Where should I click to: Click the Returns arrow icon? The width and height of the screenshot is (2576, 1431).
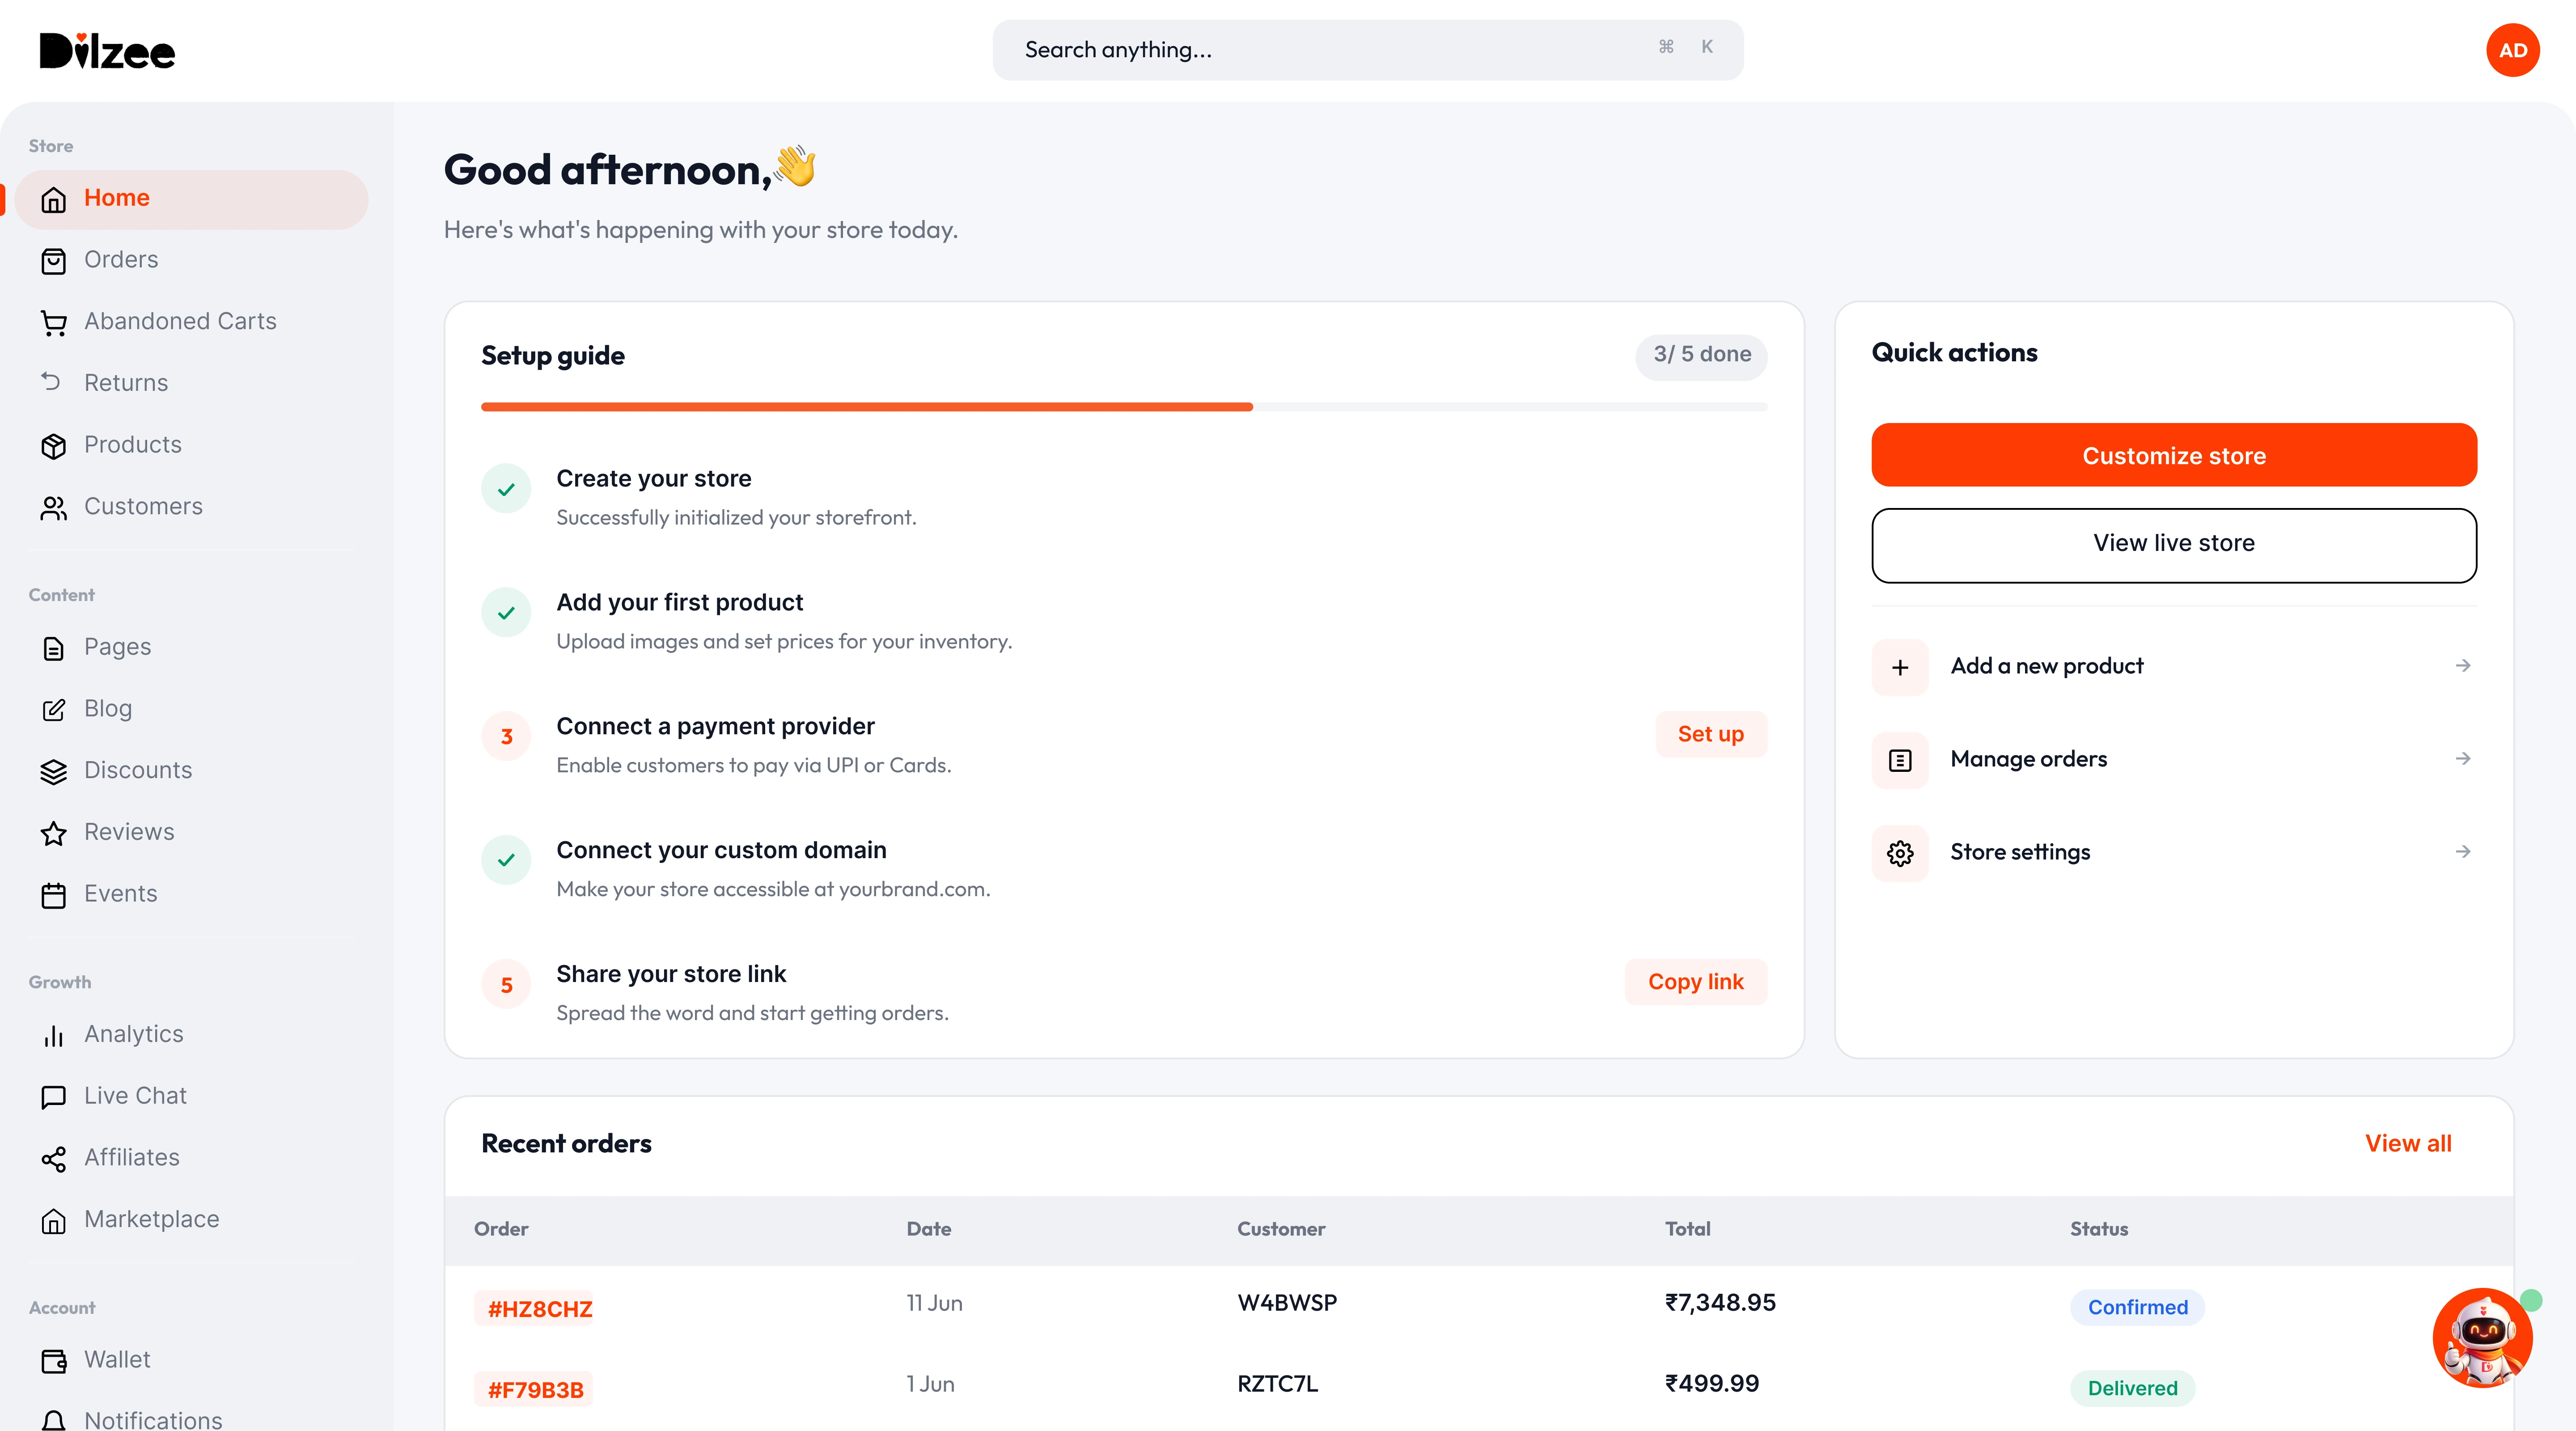pyautogui.click(x=51, y=381)
